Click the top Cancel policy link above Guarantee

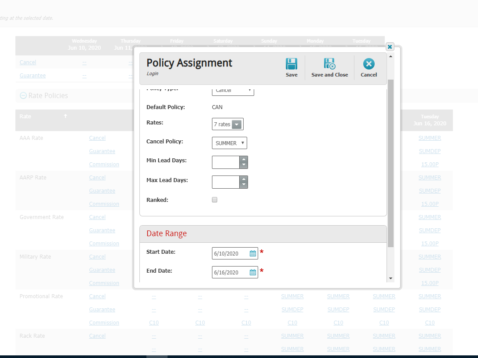point(28,62)
